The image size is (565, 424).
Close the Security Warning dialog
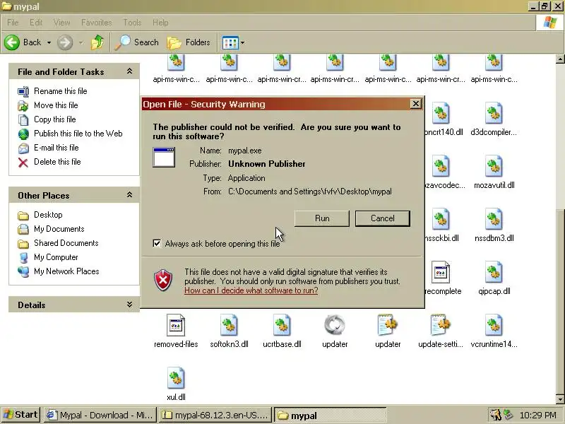coord(415,104)
